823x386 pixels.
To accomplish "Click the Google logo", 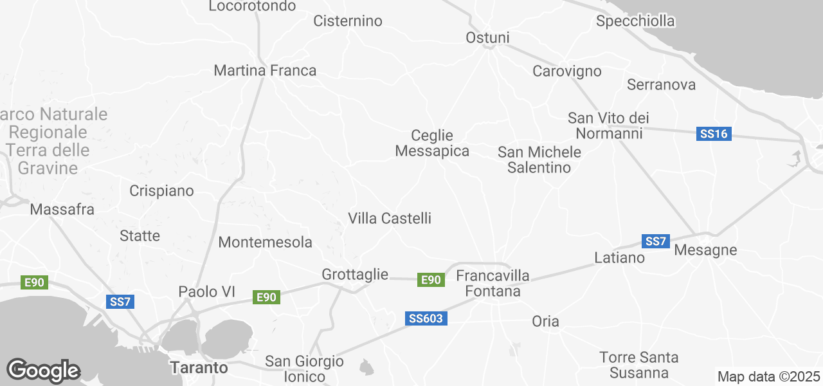I will (43, 371).
